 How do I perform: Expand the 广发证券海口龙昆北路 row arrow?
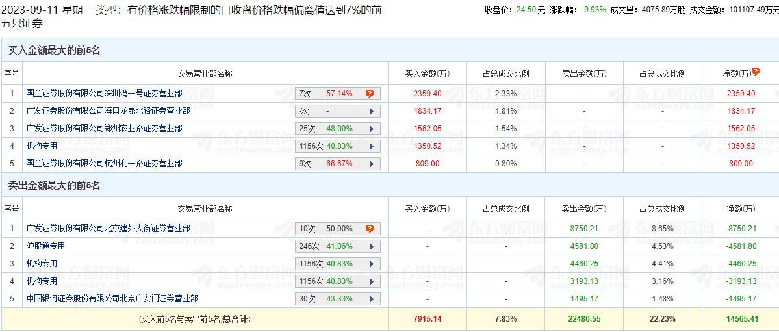372,111
